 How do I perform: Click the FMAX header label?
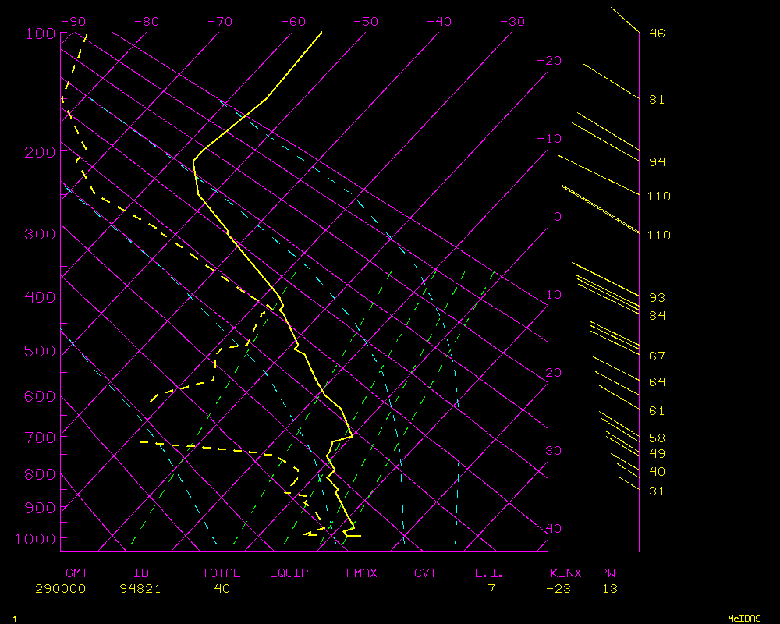[361, 573]
